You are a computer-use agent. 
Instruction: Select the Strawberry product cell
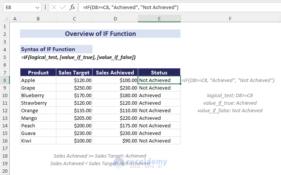[x=38, y=103]
